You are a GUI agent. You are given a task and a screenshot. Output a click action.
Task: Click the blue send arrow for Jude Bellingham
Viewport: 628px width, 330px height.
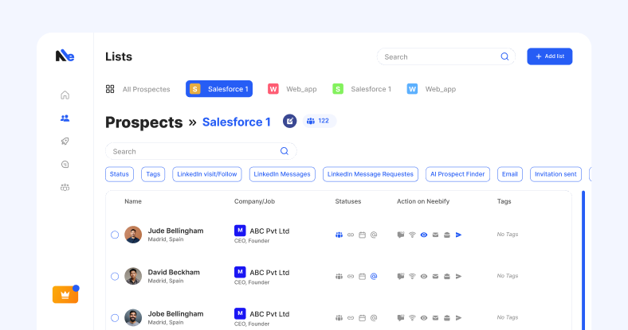tap(458, 235)
